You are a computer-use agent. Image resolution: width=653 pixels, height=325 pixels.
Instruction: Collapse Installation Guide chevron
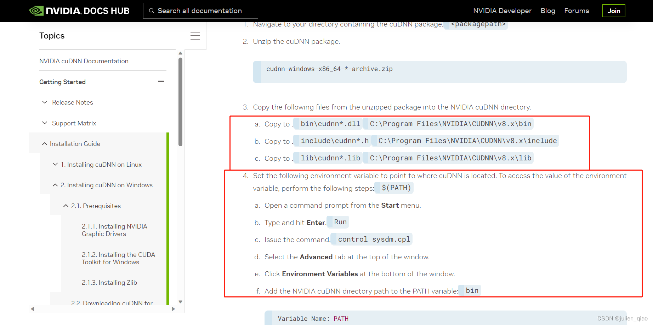pyautogui.click(x=45, y=143)
